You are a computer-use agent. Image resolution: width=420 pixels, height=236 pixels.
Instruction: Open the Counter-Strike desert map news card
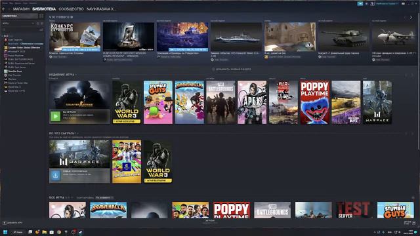[x=290, y=37]
